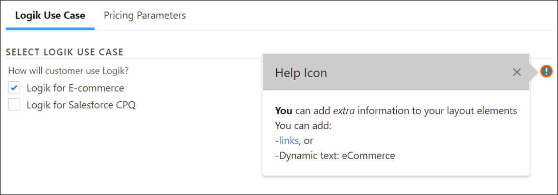This screenshot has height=195, width=558.
Task: Close the Help Icon popover
Action: [x=517, y=72]
